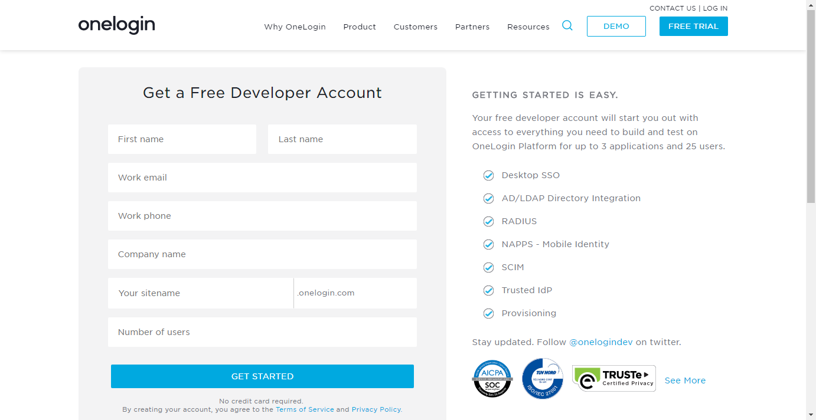Click the checkmark icon beside RADIUS
816x420 pixels.
pos(488,221)
